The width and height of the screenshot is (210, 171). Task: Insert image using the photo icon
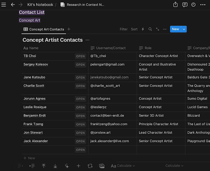[102, 166]
